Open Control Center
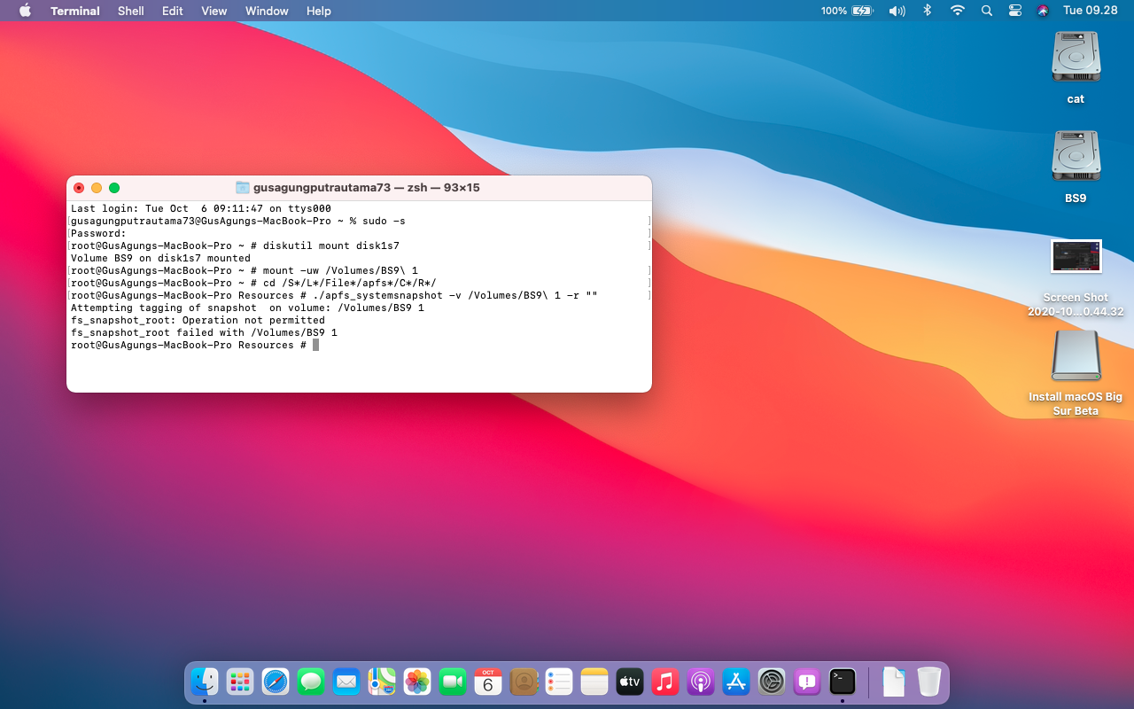1134x709 pixels. (1015, 11)
